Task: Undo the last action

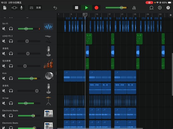Action: point(55,8)
